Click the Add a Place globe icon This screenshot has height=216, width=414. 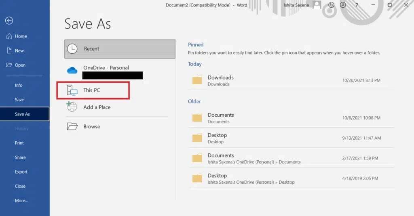tap(72, 107)
